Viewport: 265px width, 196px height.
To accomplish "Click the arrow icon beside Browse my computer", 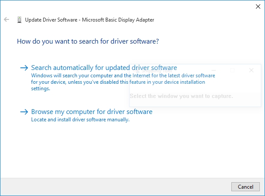I will (x=24, y=112).
